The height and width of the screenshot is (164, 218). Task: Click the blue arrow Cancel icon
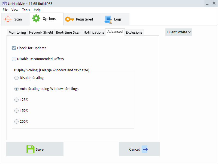coord(145,149)
